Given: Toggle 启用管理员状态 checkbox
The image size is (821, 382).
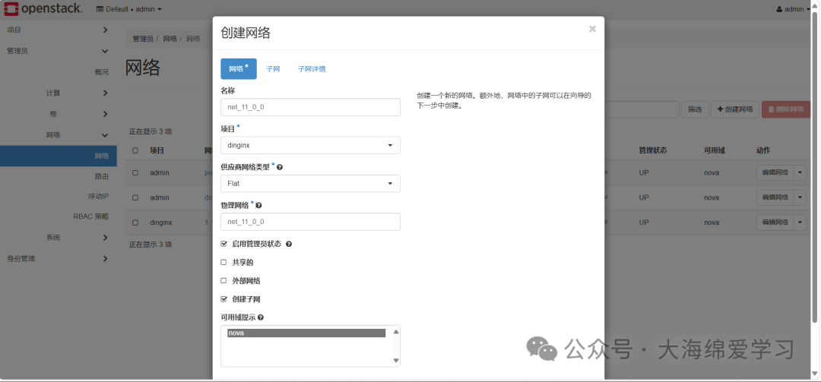Looking at the screenshot, I should (224, 244).
